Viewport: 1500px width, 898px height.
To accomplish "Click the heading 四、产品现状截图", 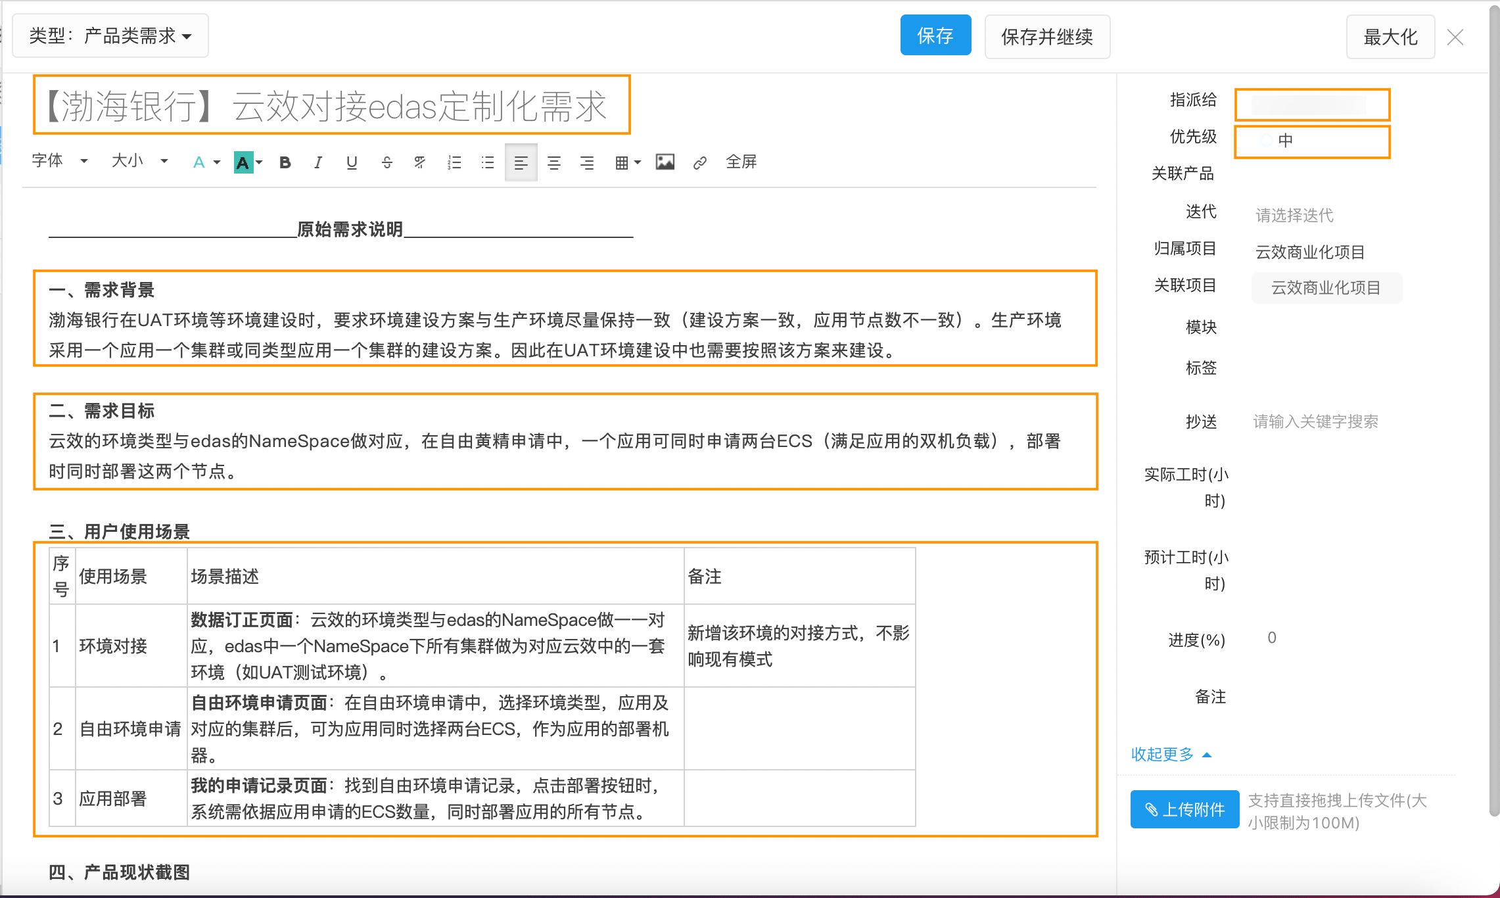I will [x=120, y=872].
